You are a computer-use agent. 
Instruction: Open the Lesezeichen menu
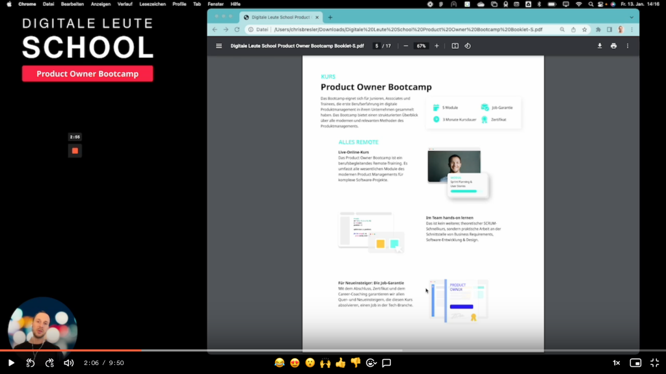point(152,5)
